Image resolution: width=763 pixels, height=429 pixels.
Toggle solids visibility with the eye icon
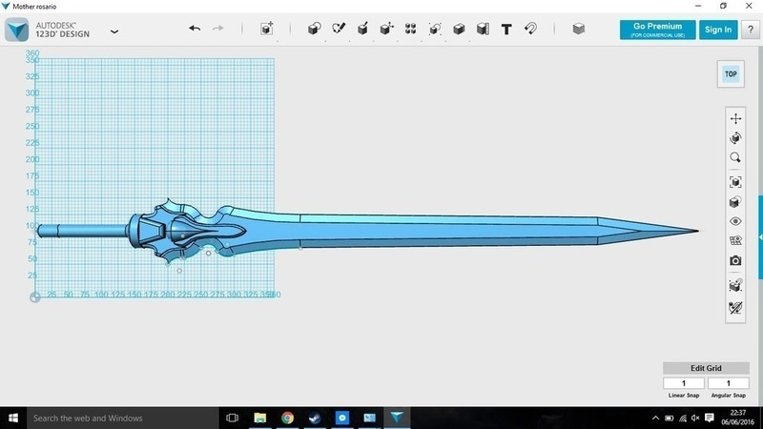(735, 221)
